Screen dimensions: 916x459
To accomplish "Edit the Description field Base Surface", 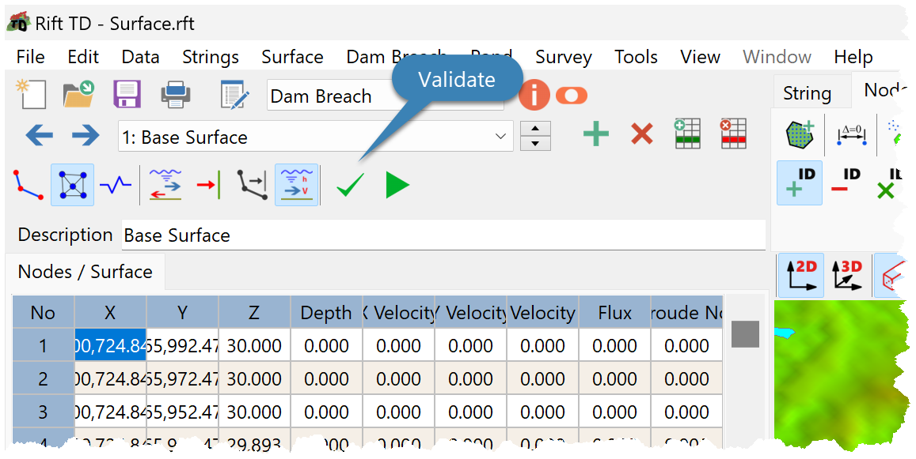I will [443, 235].
